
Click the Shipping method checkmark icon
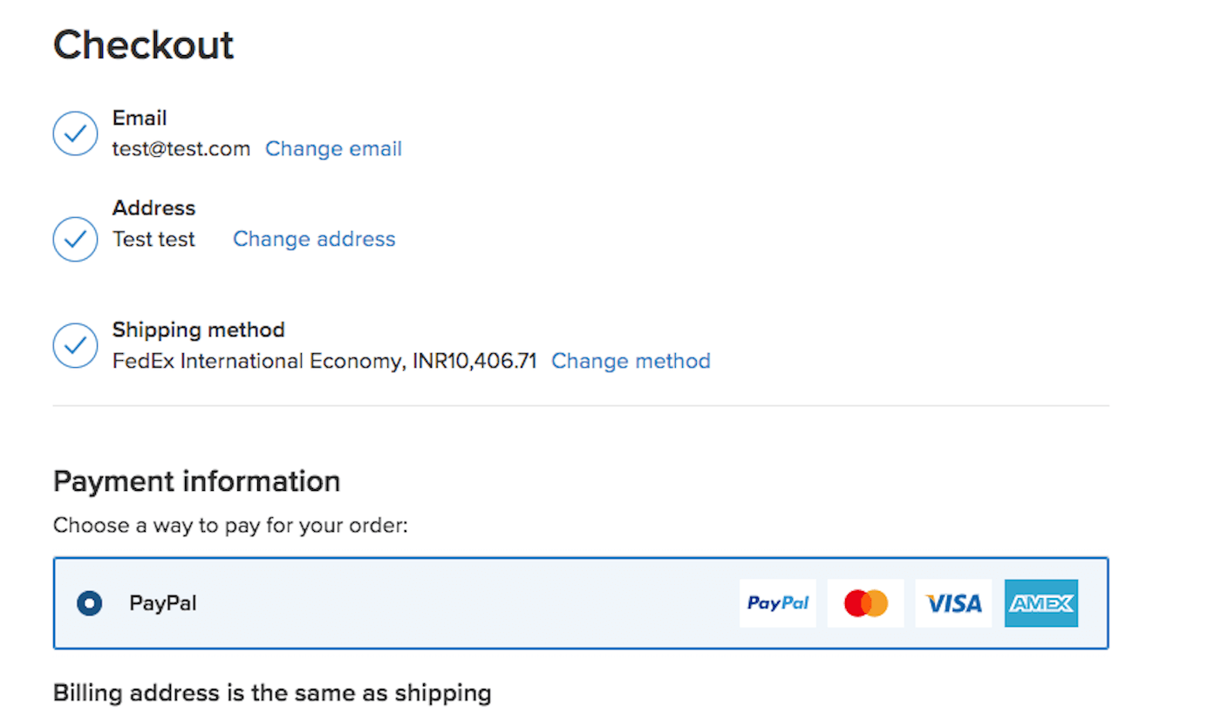[x=75, y=345]
